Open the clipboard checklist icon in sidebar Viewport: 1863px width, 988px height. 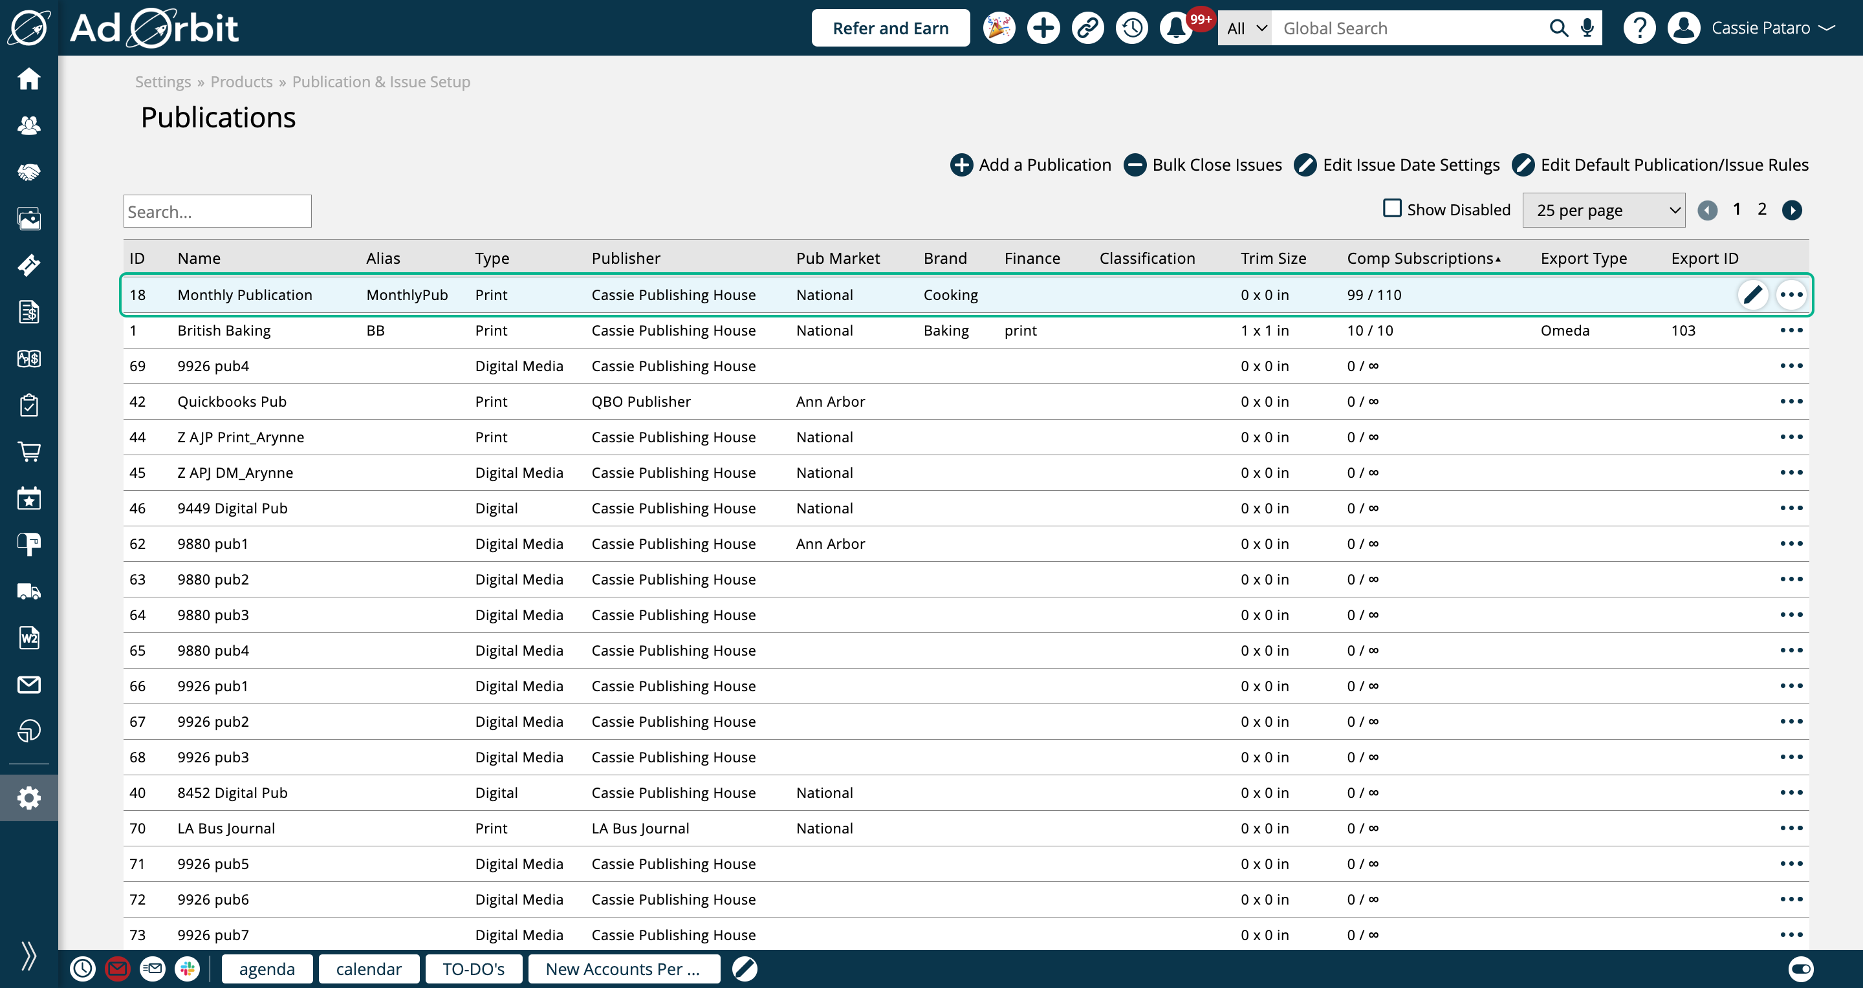[29, 405]
